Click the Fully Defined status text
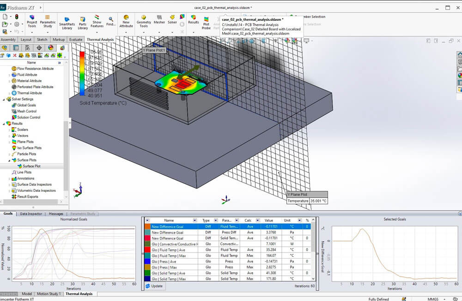 pyautogui.click(x=379, y=299)
